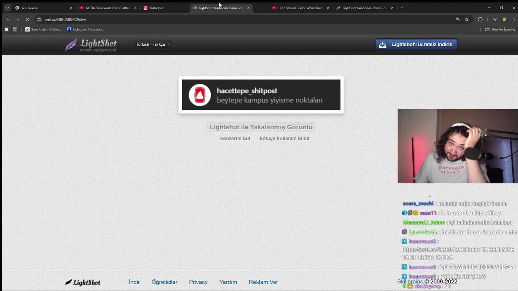Open the Reklam Ver footer link
This screenshot has height=291, width=518.
(263, 282)
